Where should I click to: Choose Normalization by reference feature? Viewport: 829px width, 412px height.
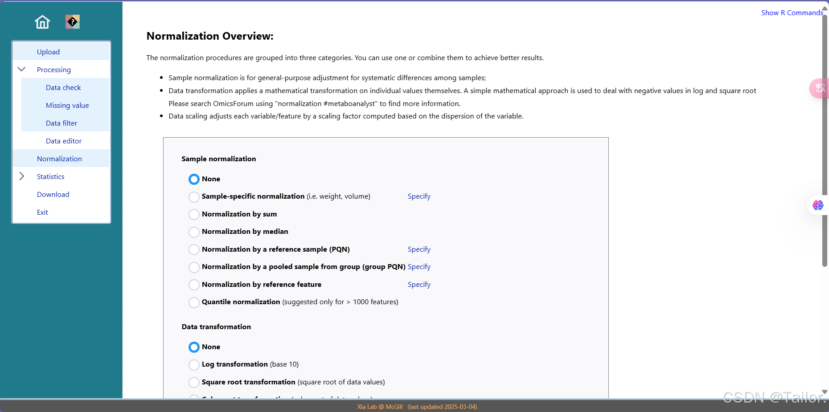click(x=194, y=285)
